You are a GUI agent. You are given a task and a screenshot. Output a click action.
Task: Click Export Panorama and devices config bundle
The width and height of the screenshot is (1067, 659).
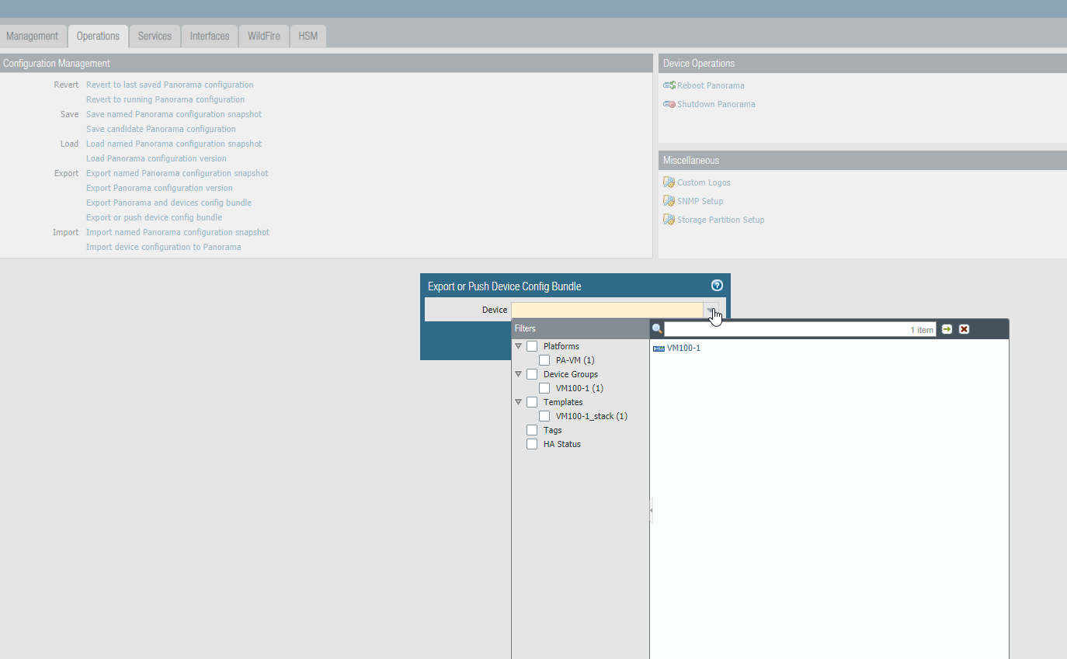click(169, 203)
